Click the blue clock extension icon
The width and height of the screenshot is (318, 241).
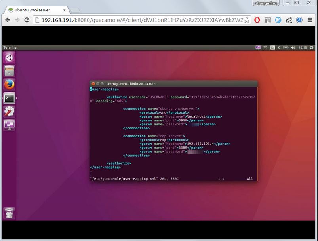click(x=299, y=20)
